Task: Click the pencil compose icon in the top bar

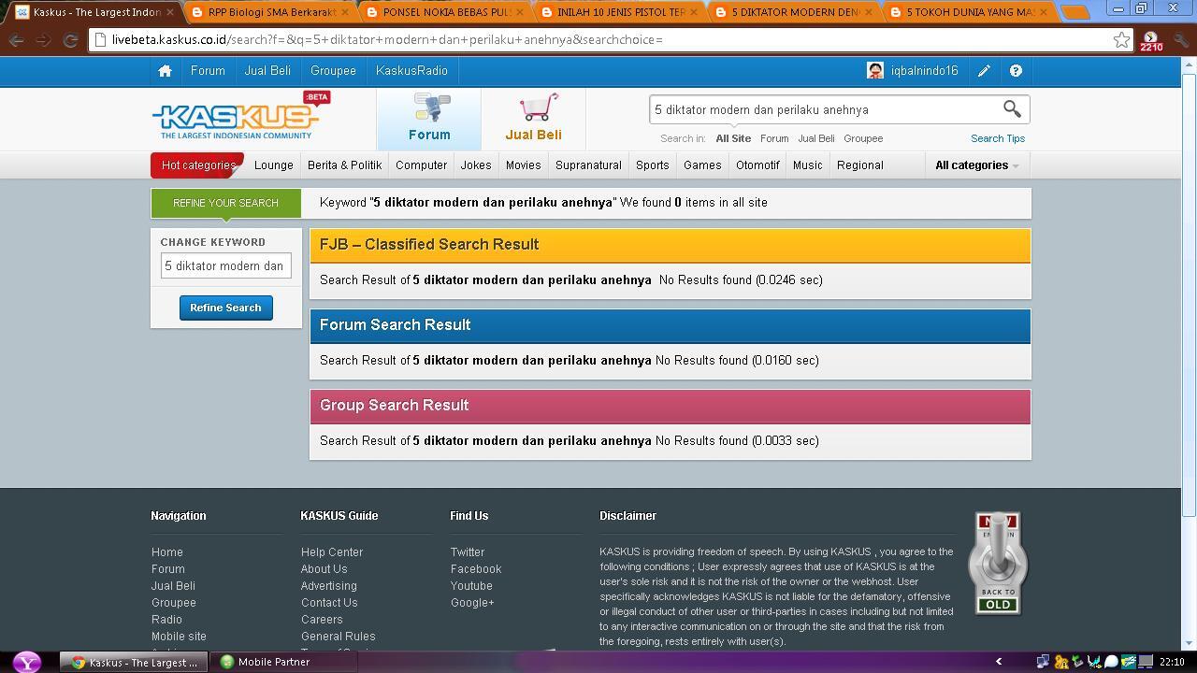Action: (984, 71)
